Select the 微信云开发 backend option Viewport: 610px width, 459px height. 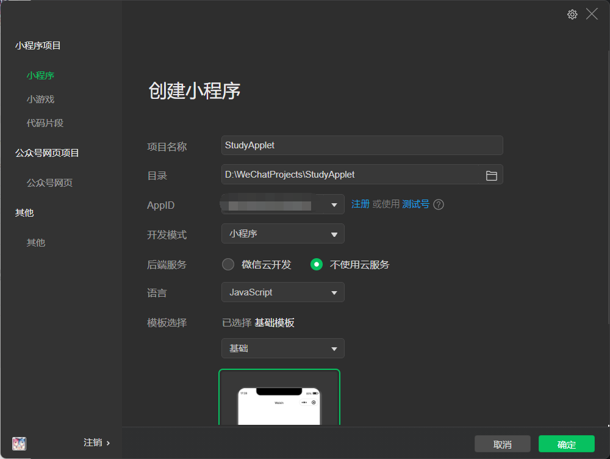point(228,264)
